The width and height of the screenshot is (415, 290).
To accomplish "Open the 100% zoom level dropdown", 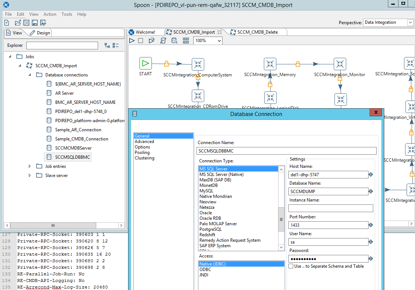I will 219,41.
